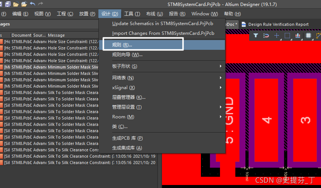Image resolution: width=321 pixels, height=188 pixels.
Task: Select first Hole Size Constraint message row
Action: [49, 42]
